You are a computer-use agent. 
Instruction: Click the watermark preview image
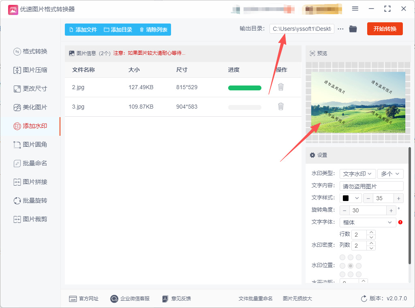[358, 102]
